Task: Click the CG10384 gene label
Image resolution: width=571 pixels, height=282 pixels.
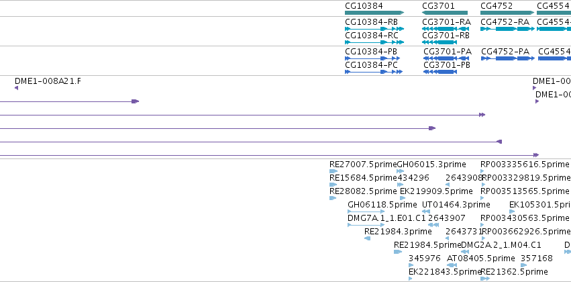Action: pyautogui.click(x=364, y=6)
